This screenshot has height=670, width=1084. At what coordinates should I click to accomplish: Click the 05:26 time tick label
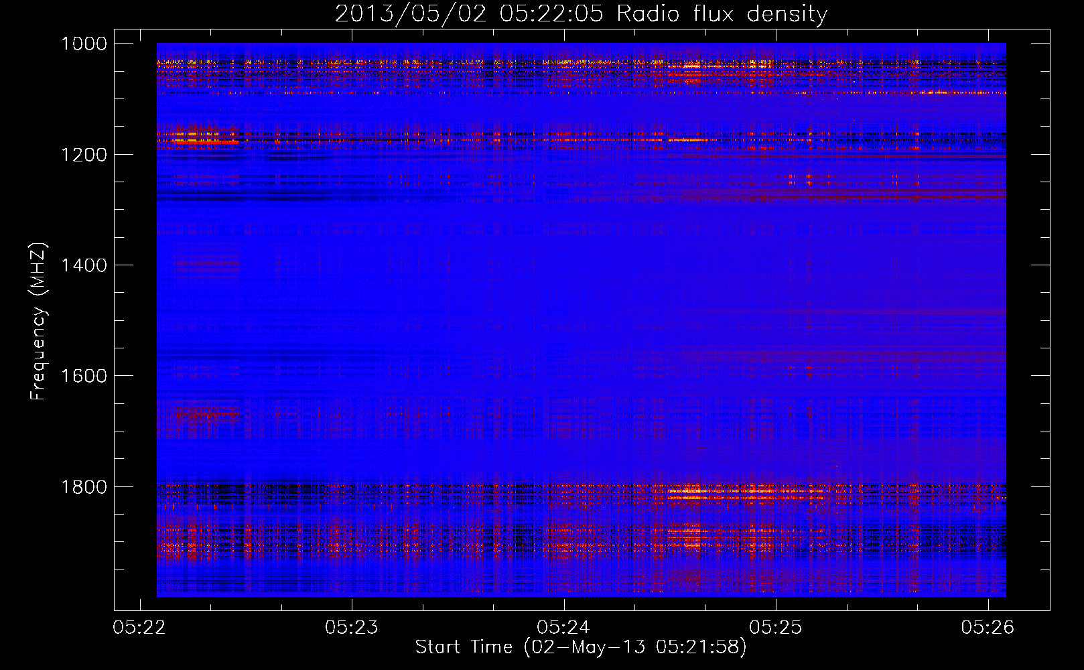988,628
